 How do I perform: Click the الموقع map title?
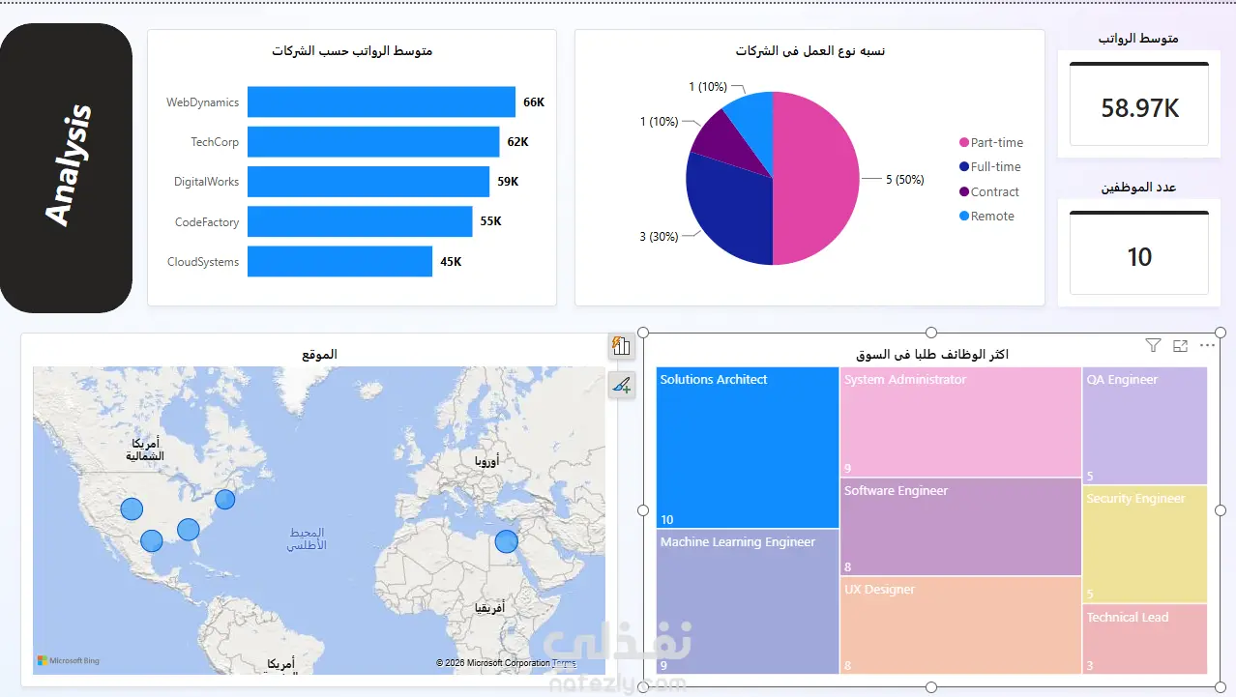tap(319, 354)
